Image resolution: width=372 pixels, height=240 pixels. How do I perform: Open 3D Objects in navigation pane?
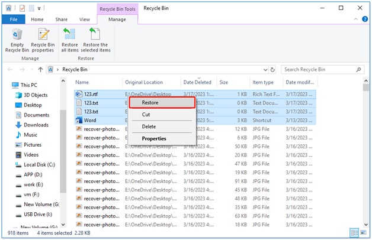pos(37,95)
